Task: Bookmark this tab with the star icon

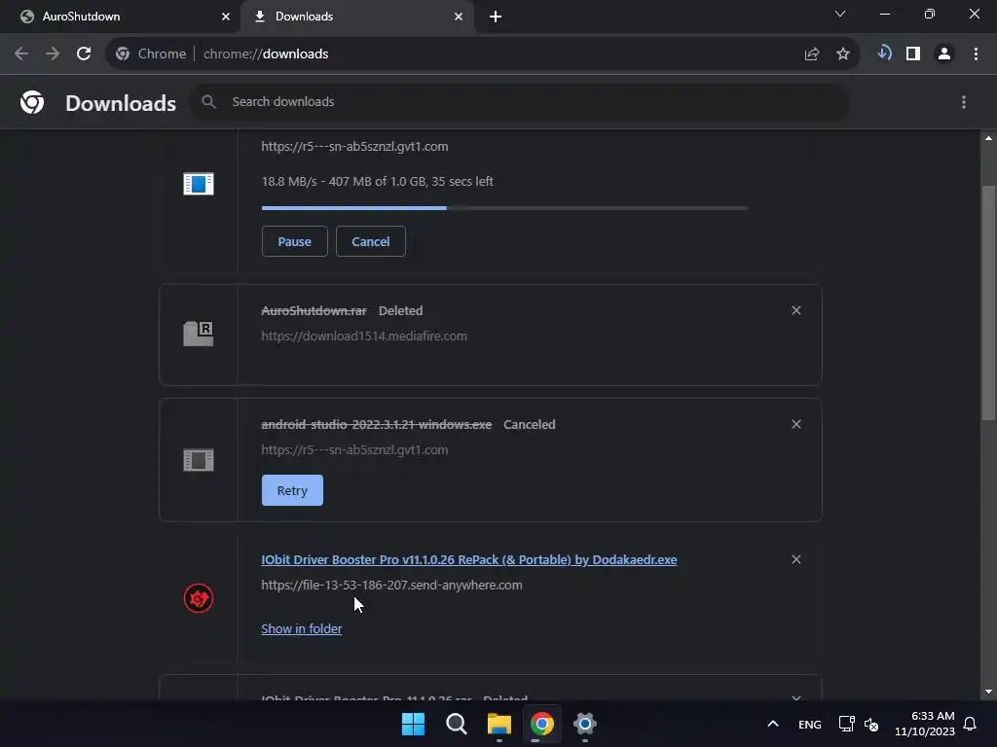Action: click(x=843, y=54)
